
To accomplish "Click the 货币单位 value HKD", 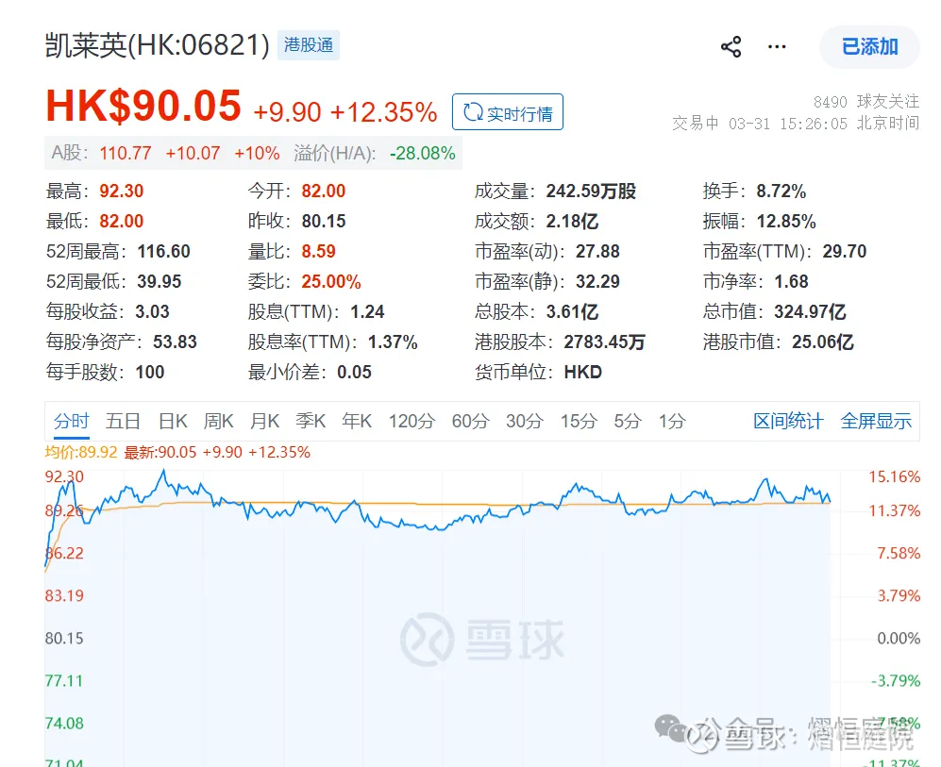I will click(582, 372).
